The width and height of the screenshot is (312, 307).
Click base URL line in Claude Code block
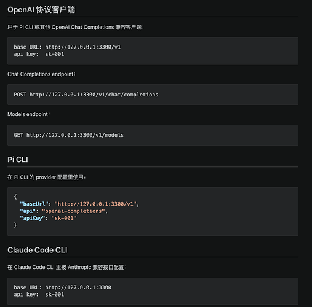(62, 287)
